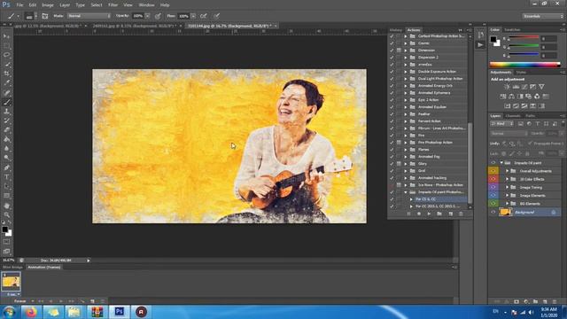Toggle dialog box for Dimension action set

pyautogui.click(x=399, y=51)
